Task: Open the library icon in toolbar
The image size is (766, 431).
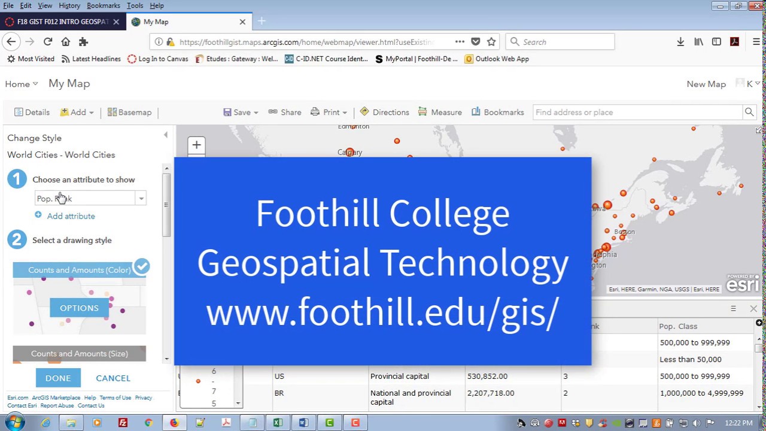Action: (698, 42)
